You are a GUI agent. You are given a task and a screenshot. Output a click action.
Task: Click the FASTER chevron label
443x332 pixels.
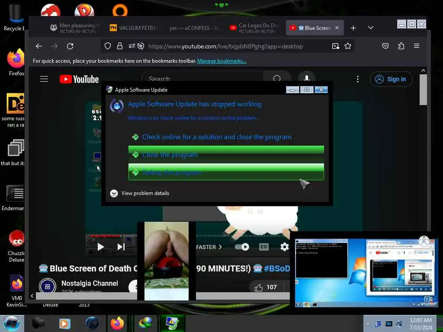(x=209, y=247)
